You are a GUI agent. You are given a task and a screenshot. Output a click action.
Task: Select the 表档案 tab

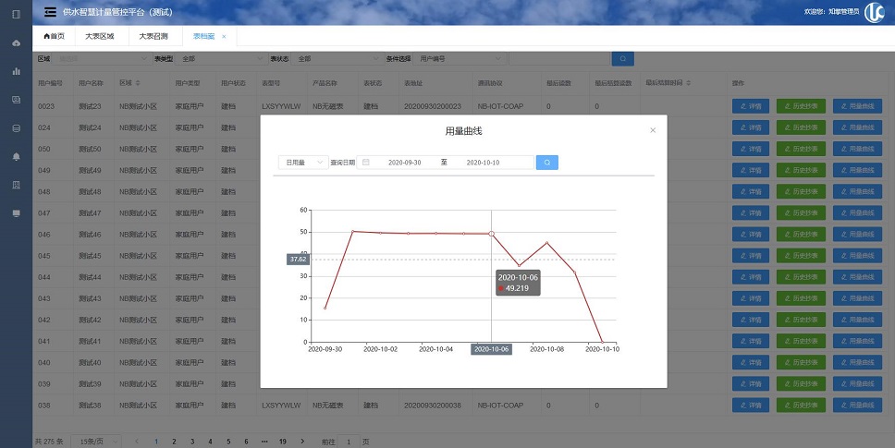(203, 36)
